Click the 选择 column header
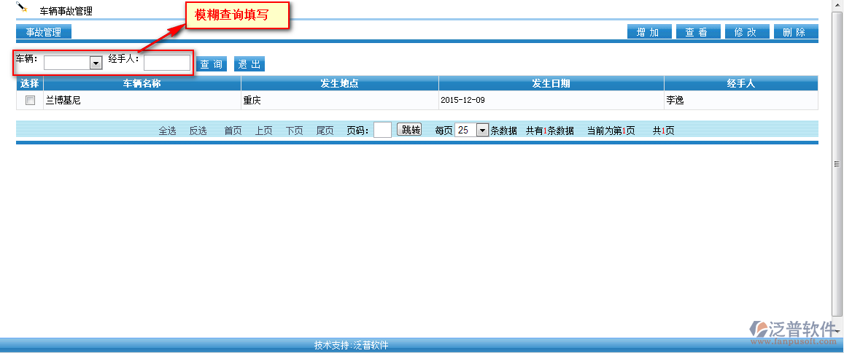844x353 pixels. [x=30, y=83]
